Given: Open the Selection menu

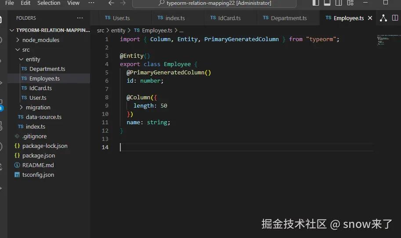Looking at the screenshot, I should (49, 3).
